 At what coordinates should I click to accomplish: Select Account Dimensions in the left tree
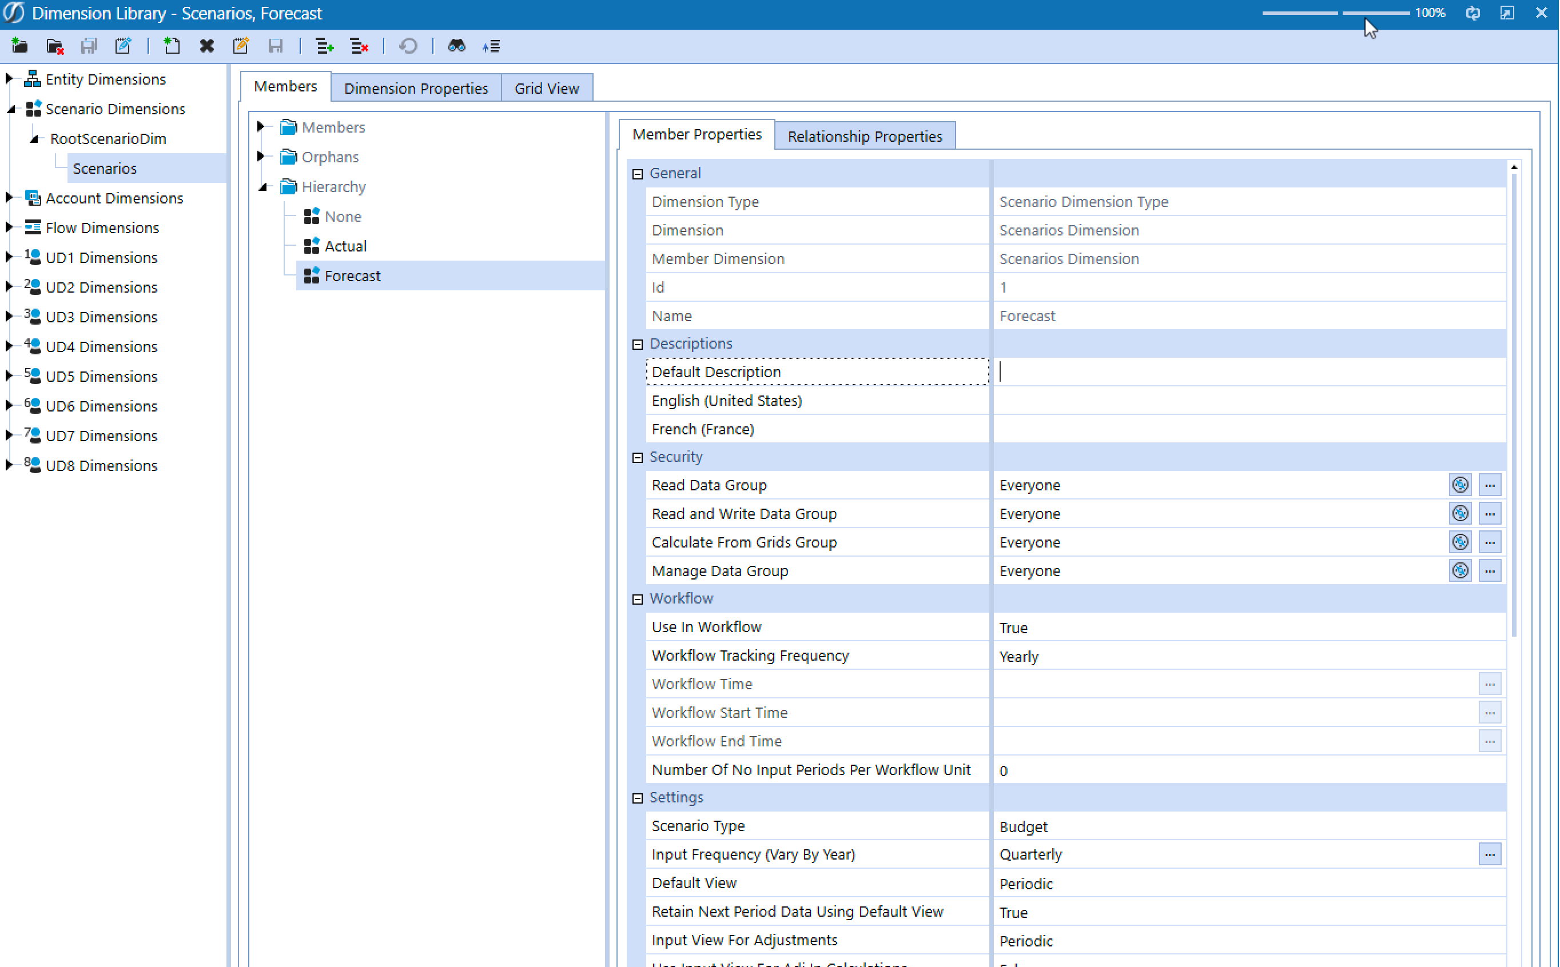click(114, 198)
